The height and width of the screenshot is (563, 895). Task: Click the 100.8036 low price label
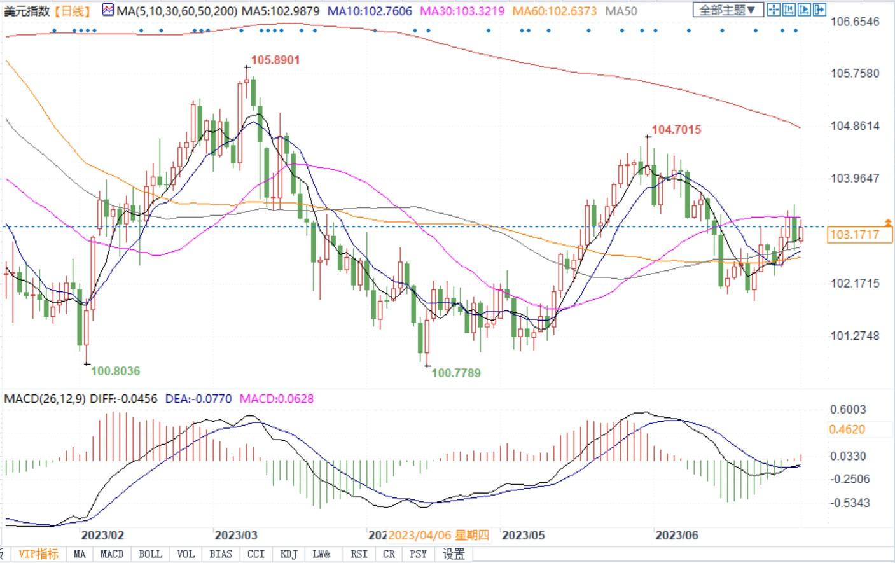click(115, 371)
